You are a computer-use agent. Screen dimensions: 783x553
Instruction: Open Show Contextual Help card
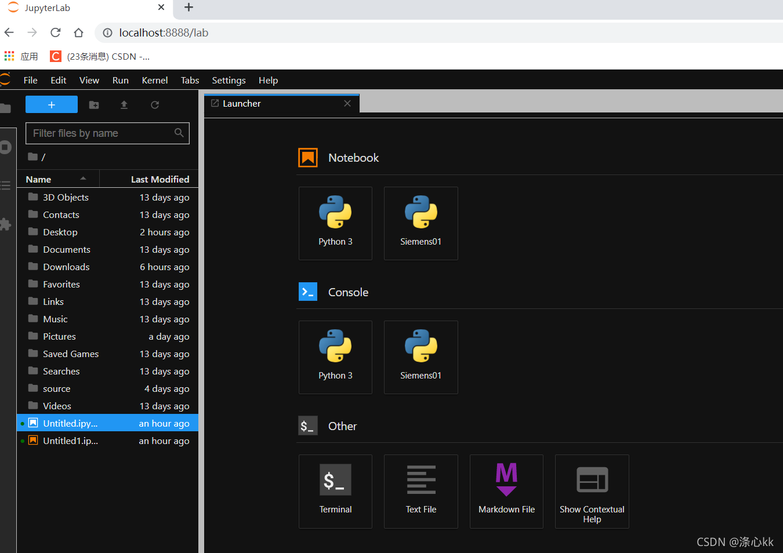click(592, 491)
